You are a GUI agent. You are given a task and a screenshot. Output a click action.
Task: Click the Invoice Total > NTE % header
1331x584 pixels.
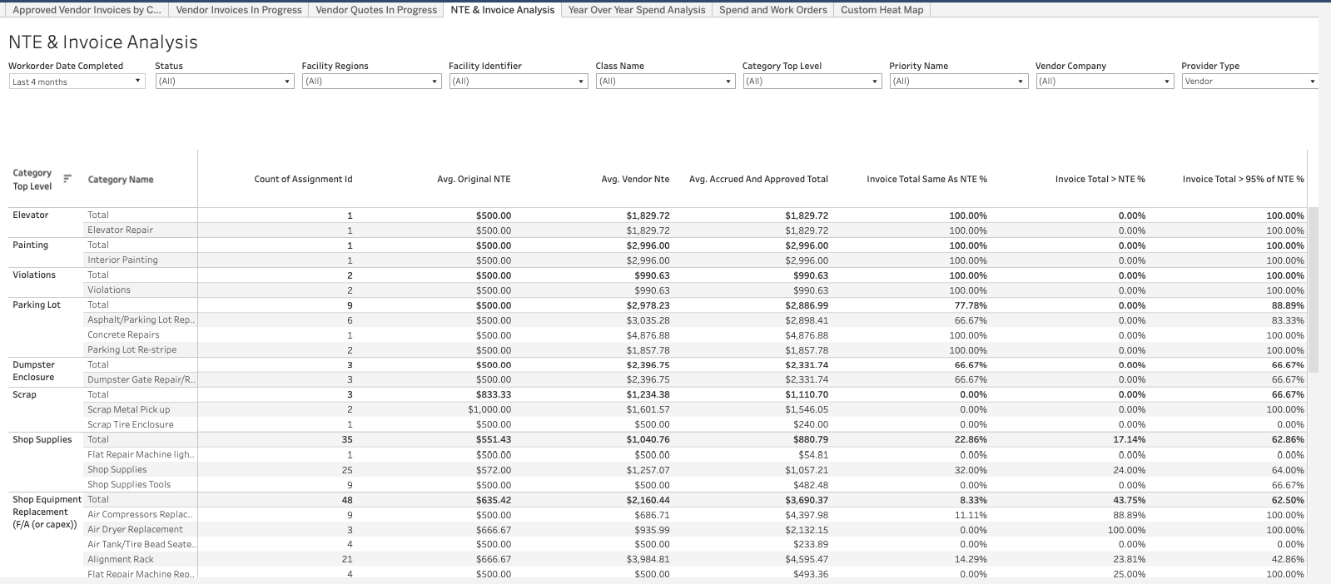(x=1100, y=179)
